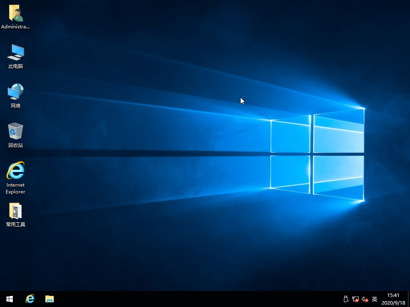Open the muted volume tray icon
410x307 pixels.
[x=365, y=299]
